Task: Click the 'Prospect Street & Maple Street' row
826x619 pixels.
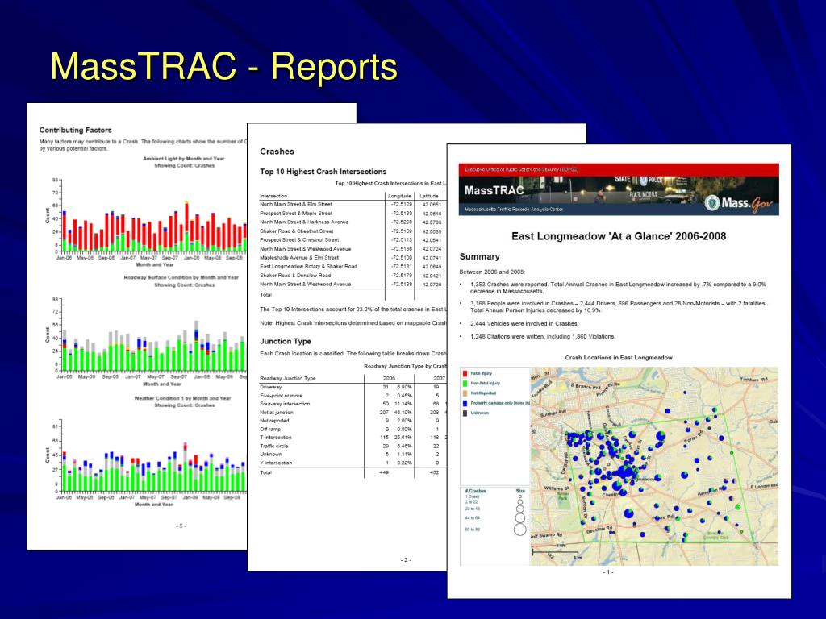Action: coord(352,213)
